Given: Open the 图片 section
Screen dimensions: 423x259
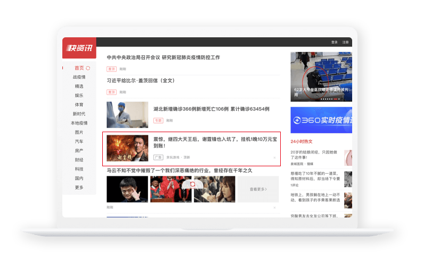Looking at the screenshot, I should tap(79, 132).
